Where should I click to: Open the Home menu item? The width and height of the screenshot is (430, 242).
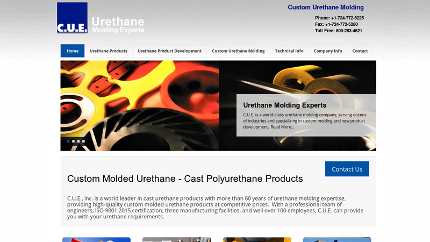(x=73, y=51)
